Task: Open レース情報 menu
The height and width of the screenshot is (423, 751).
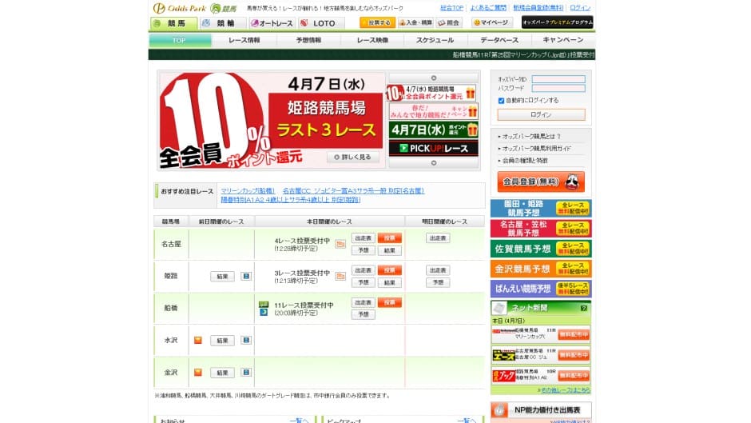Action: 244,40
